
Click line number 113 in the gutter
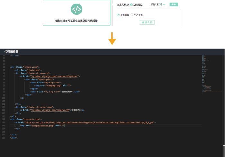click(4, 138)
